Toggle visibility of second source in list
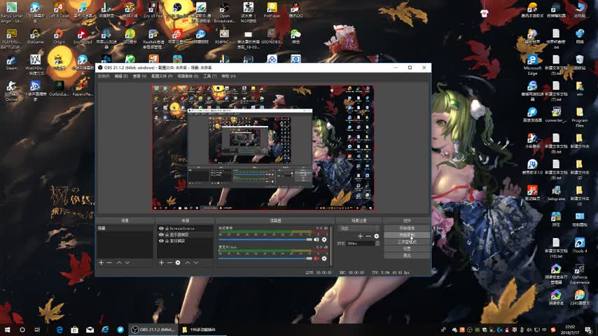The image size is (598, 336). pos(161,234)
